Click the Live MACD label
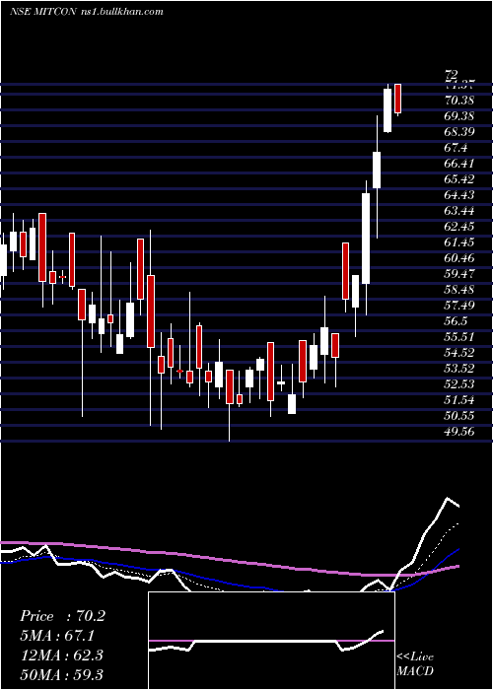This screenshot has height=690, width=493. coord(415,664)
